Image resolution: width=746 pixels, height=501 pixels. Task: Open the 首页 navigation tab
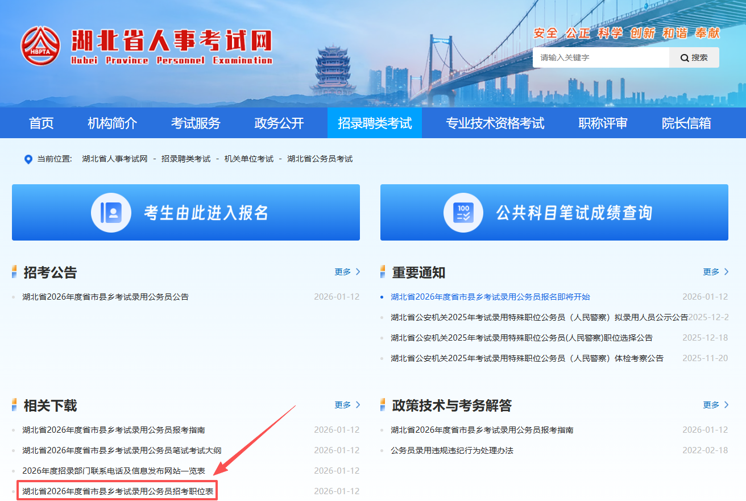pos(41,123)
